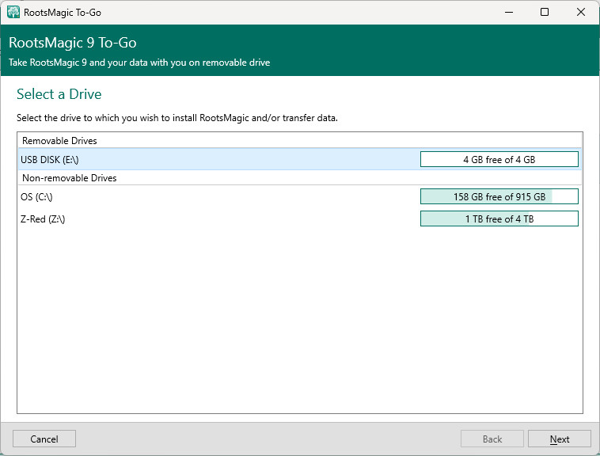Select the USB DISK (E:\) drive
600x456 pixels.
50,159
